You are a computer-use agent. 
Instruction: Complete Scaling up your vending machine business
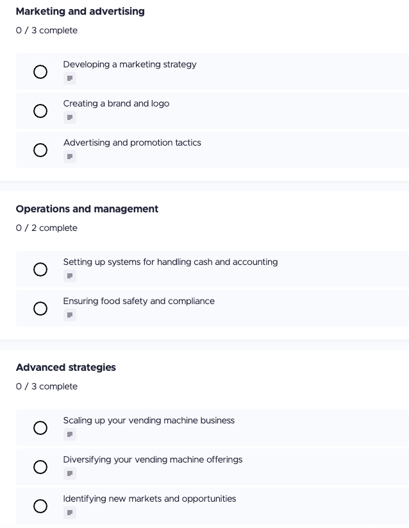tap(40, 428)
